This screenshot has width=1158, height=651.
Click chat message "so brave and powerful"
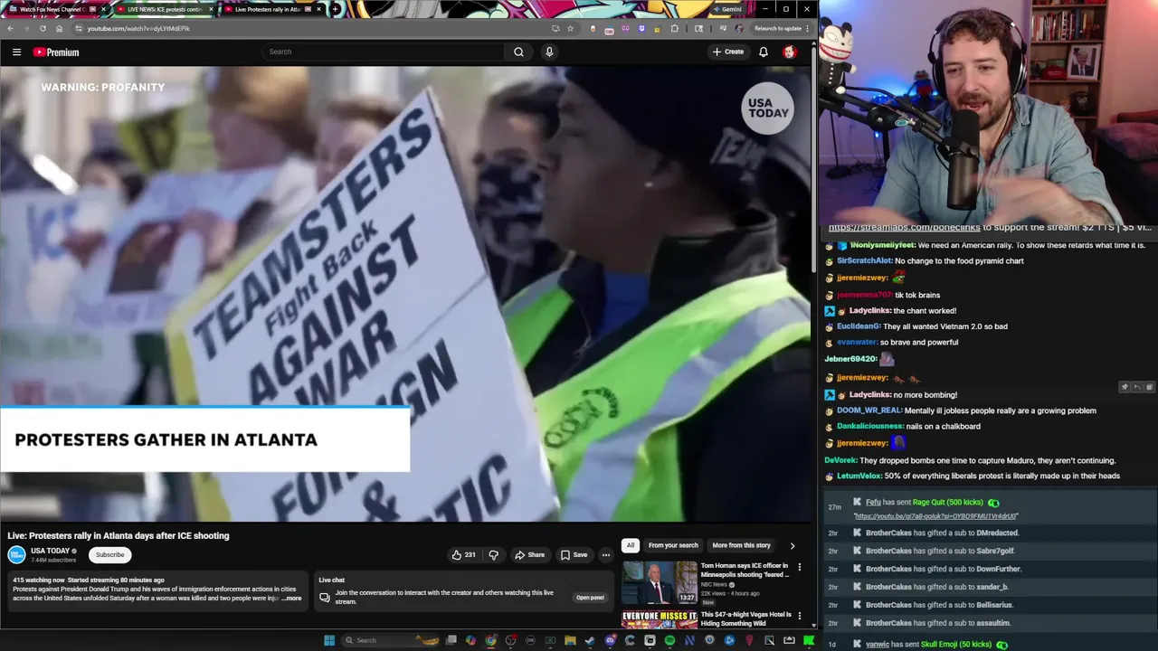tap(919, 342)
